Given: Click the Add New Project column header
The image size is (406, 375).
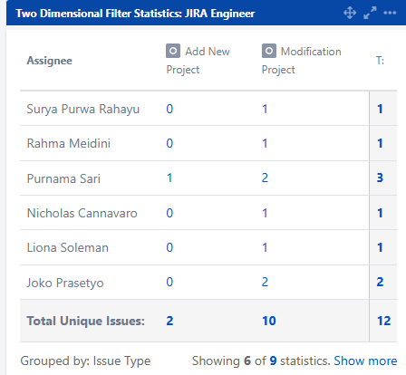Looking at the screenshot, I should coord(198,61).
